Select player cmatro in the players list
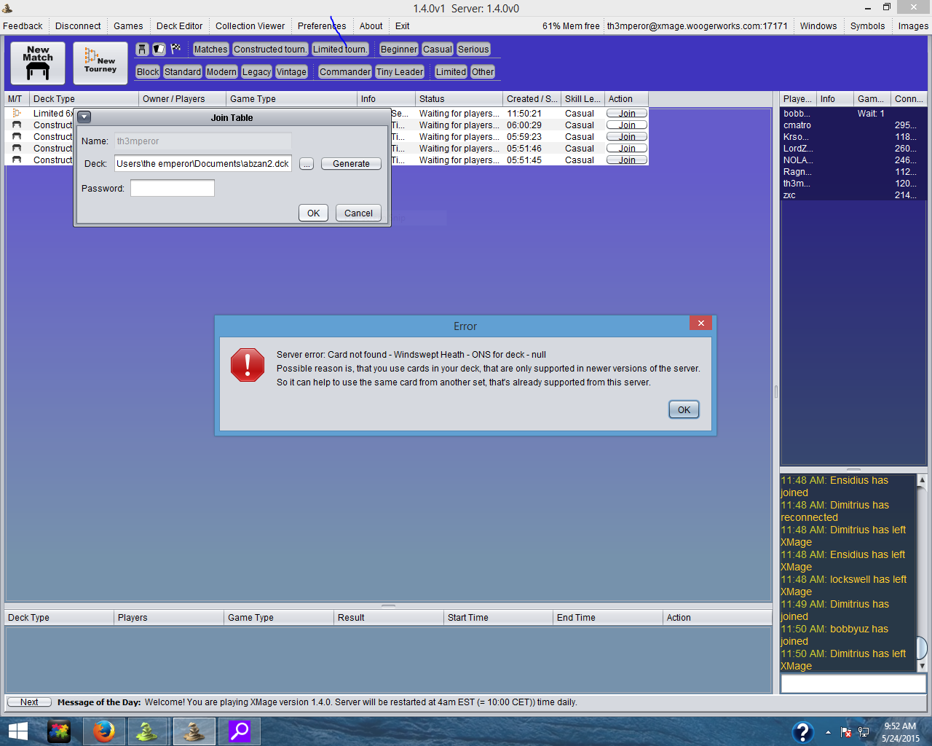The height and width of the screenshot is (746, 932). pyautogui.click(x=853, y=125)
